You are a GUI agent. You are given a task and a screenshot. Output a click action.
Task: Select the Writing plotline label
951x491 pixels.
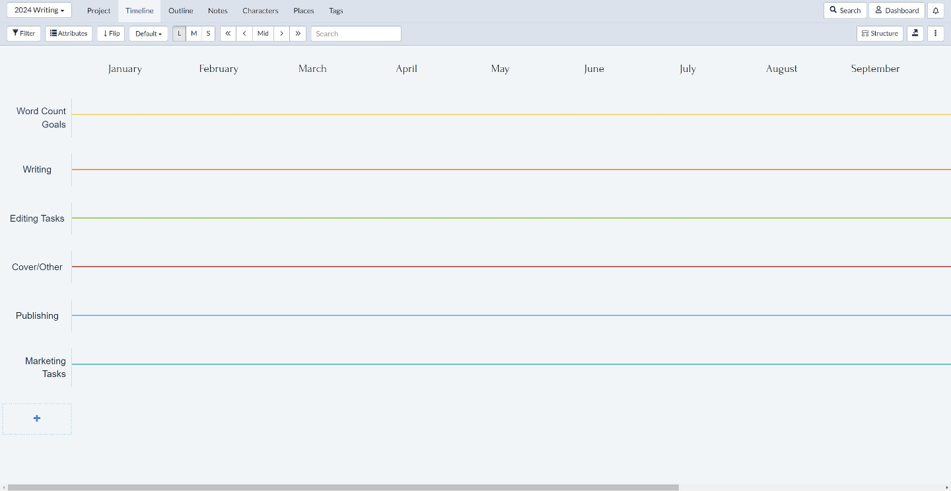[37, 170]
